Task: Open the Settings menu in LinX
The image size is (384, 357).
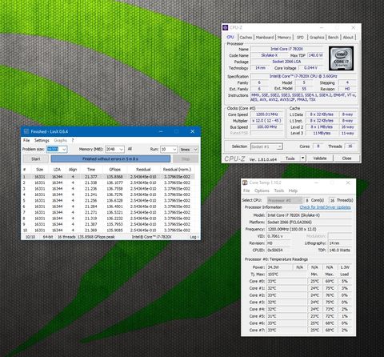Action: click(x=42, y=140)
